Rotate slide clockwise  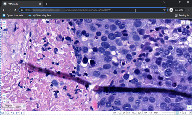click(x=17, y=113)
